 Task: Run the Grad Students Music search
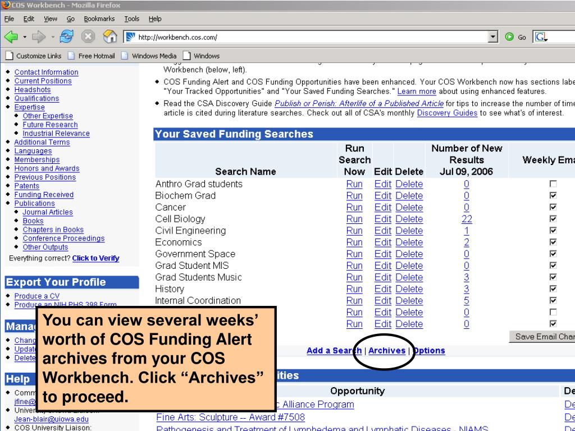coord(354,277)
